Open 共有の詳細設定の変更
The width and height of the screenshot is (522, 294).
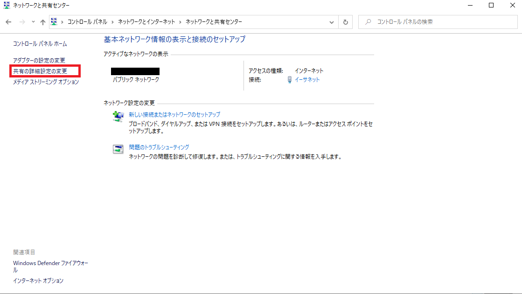tap(40, 71)
